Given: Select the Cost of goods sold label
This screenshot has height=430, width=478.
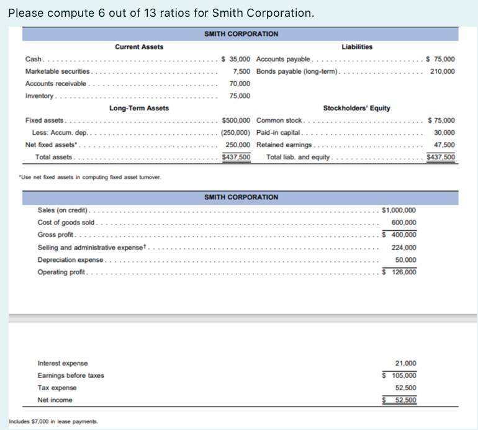Looking at the screenshot, I should point(66,223).
